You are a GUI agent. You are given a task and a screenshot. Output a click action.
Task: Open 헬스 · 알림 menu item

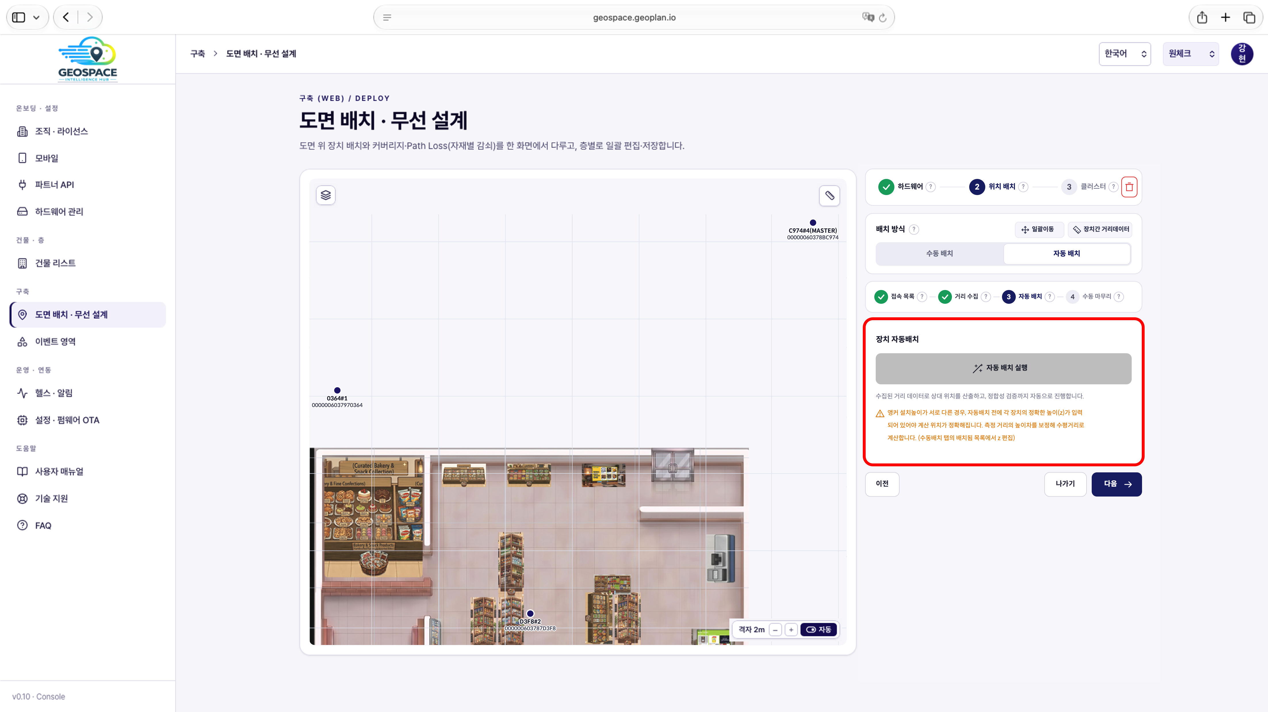(x=88, y=394)
